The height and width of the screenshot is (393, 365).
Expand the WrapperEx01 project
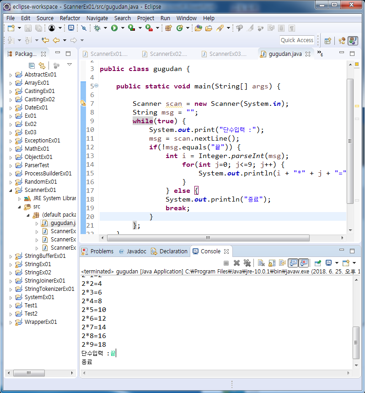coord(11,322)
